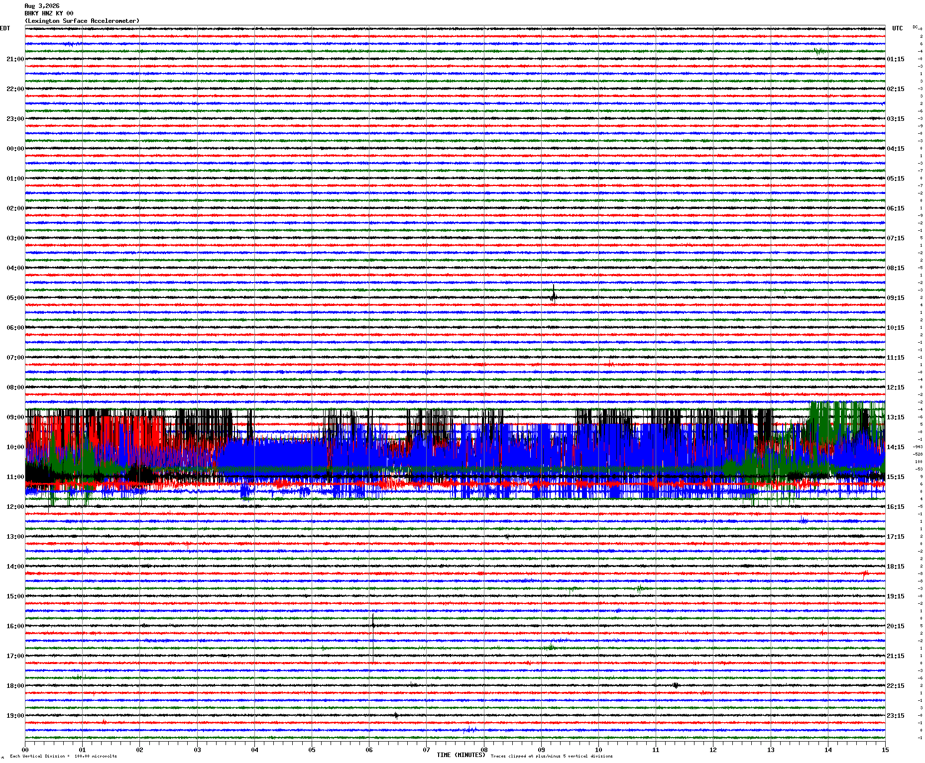Click the "02:00" EDT row label
Screen dimensions: 925x763
click(15, 208)
